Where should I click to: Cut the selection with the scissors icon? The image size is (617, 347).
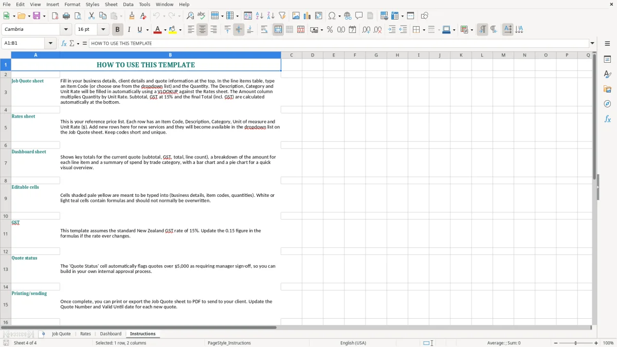pyautogui.click(x=92, y=16)
